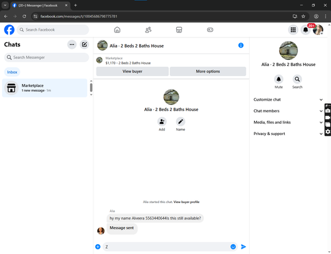
Task: Click the View buyer button
Action: (x=132, y=71)
